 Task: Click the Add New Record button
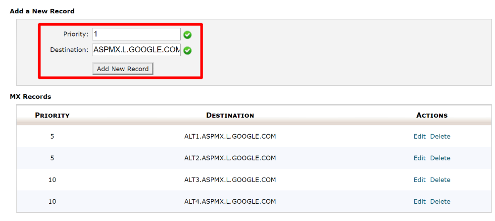(122, 69)
